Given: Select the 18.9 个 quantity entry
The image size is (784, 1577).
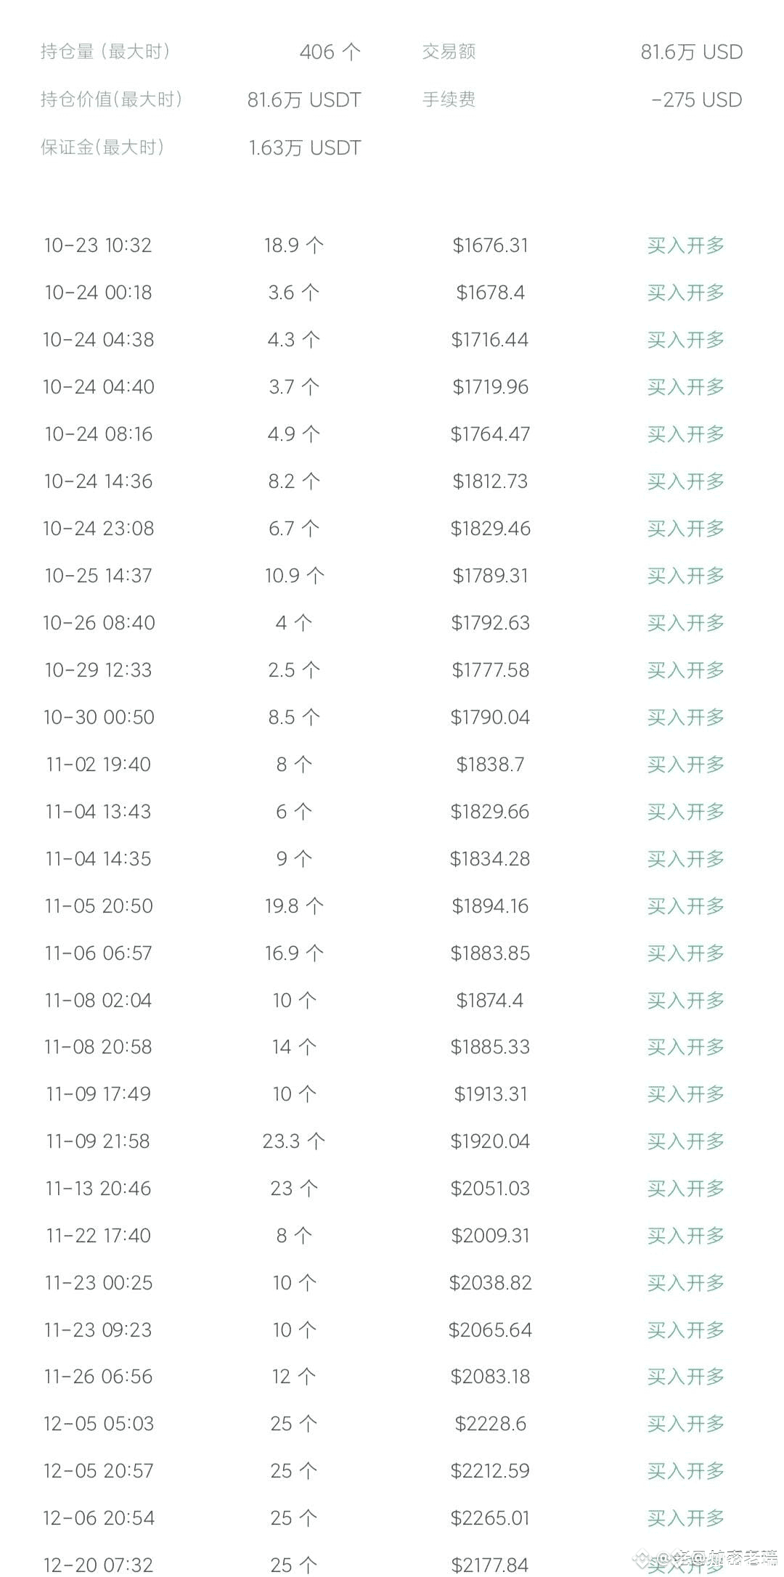Looking at the screenshot, I should click(293, 245).
